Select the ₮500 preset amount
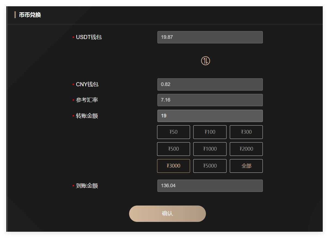The image size is (329, 238). pyautogui.click(x=173, y=149)
